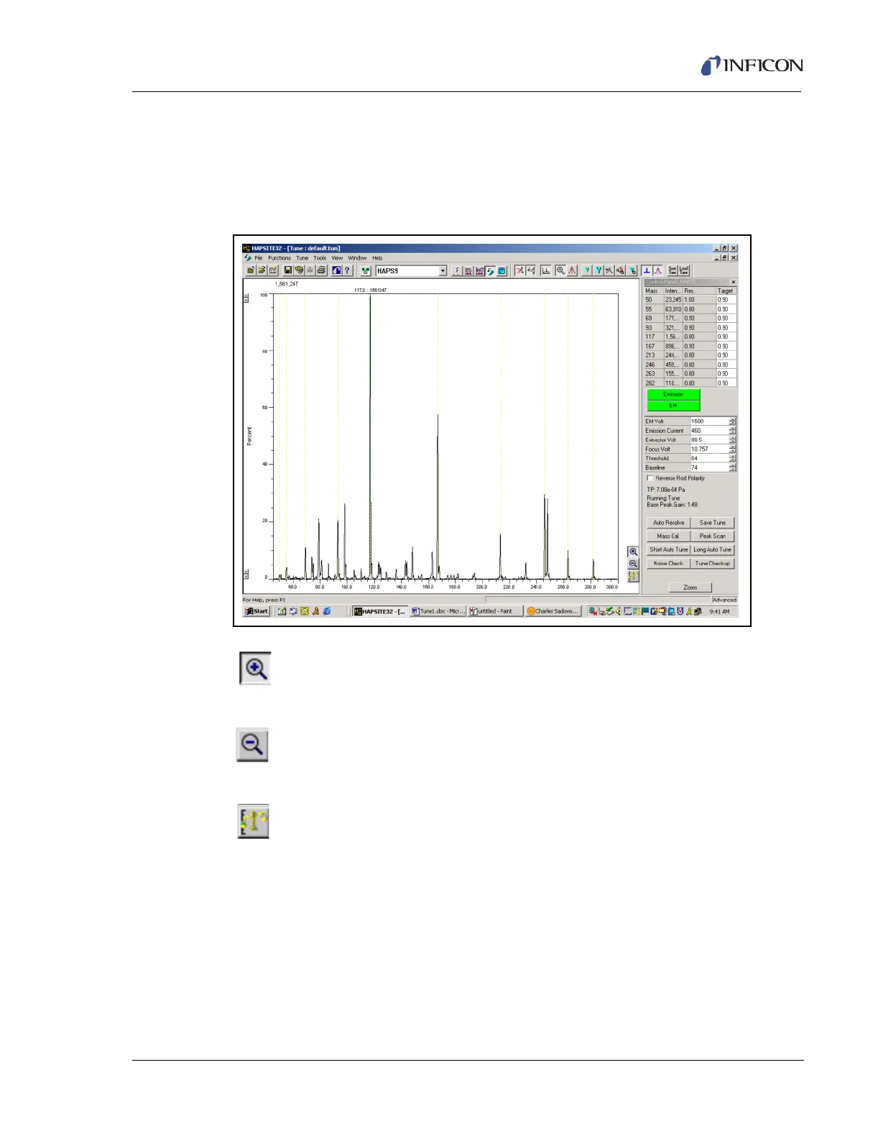Click the radiation/instrument icon beside the HAPS9 dropdown
This screenshot has height=1139, width=878.
click(366, 270)
